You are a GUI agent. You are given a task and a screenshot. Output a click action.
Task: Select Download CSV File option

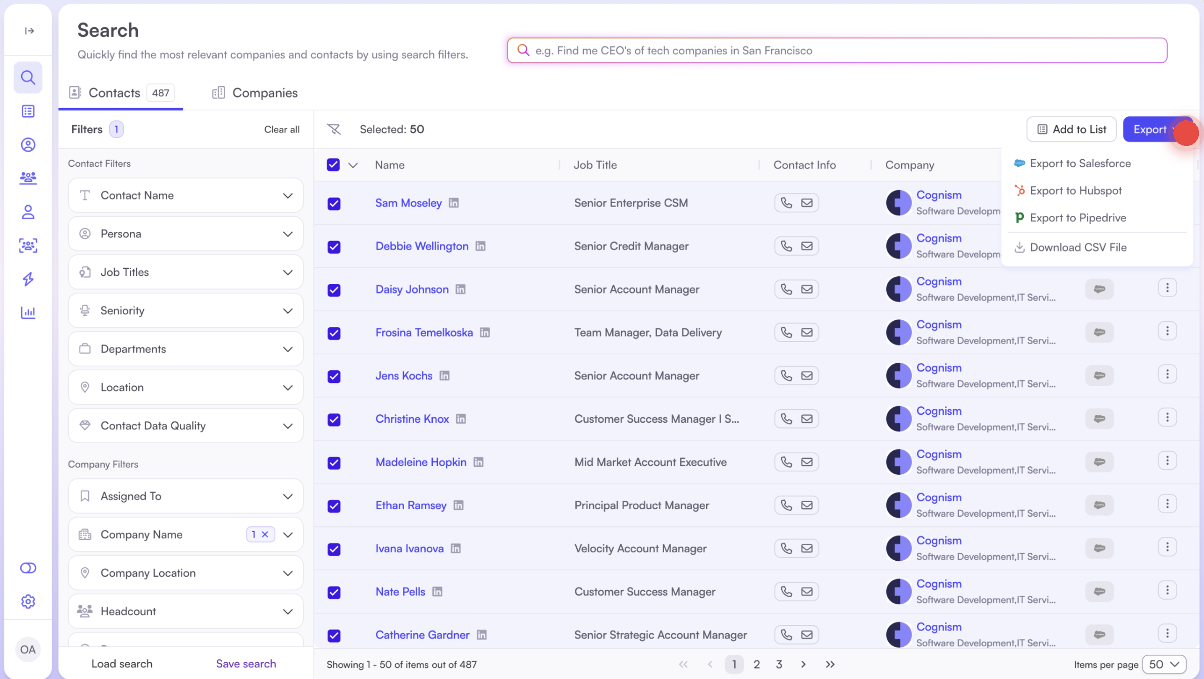(1078, 248)
